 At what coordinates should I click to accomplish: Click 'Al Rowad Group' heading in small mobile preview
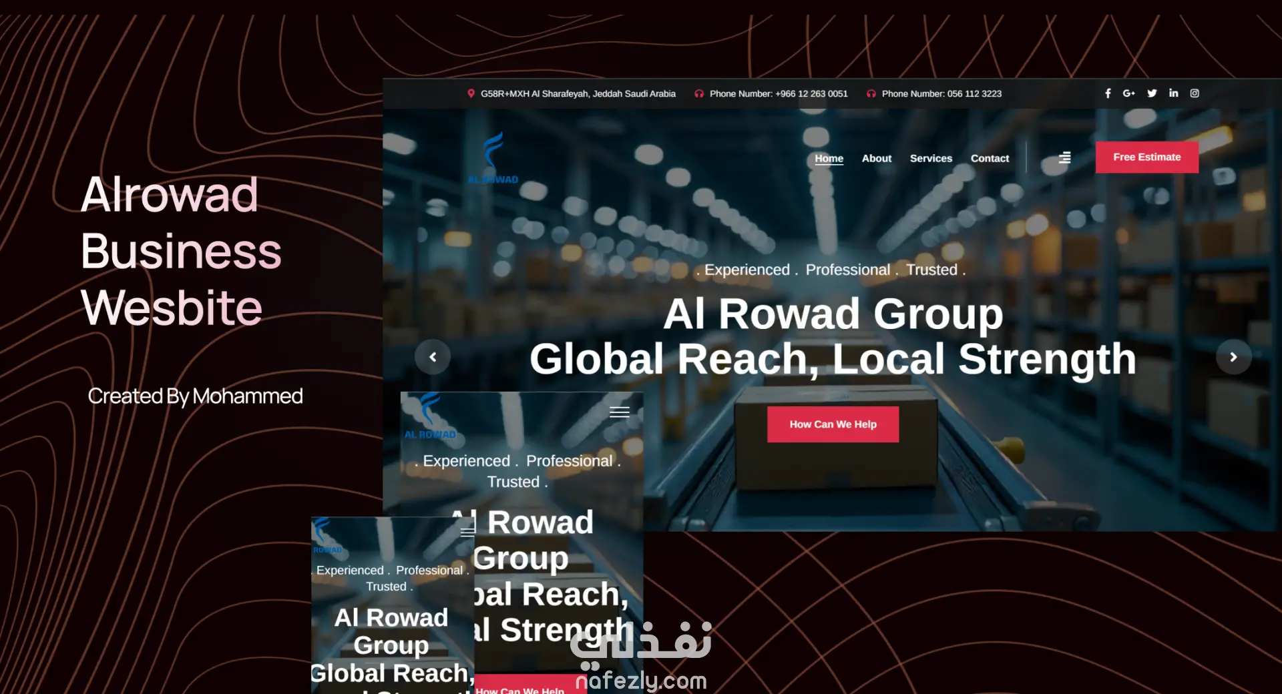[x=391, y=631]
